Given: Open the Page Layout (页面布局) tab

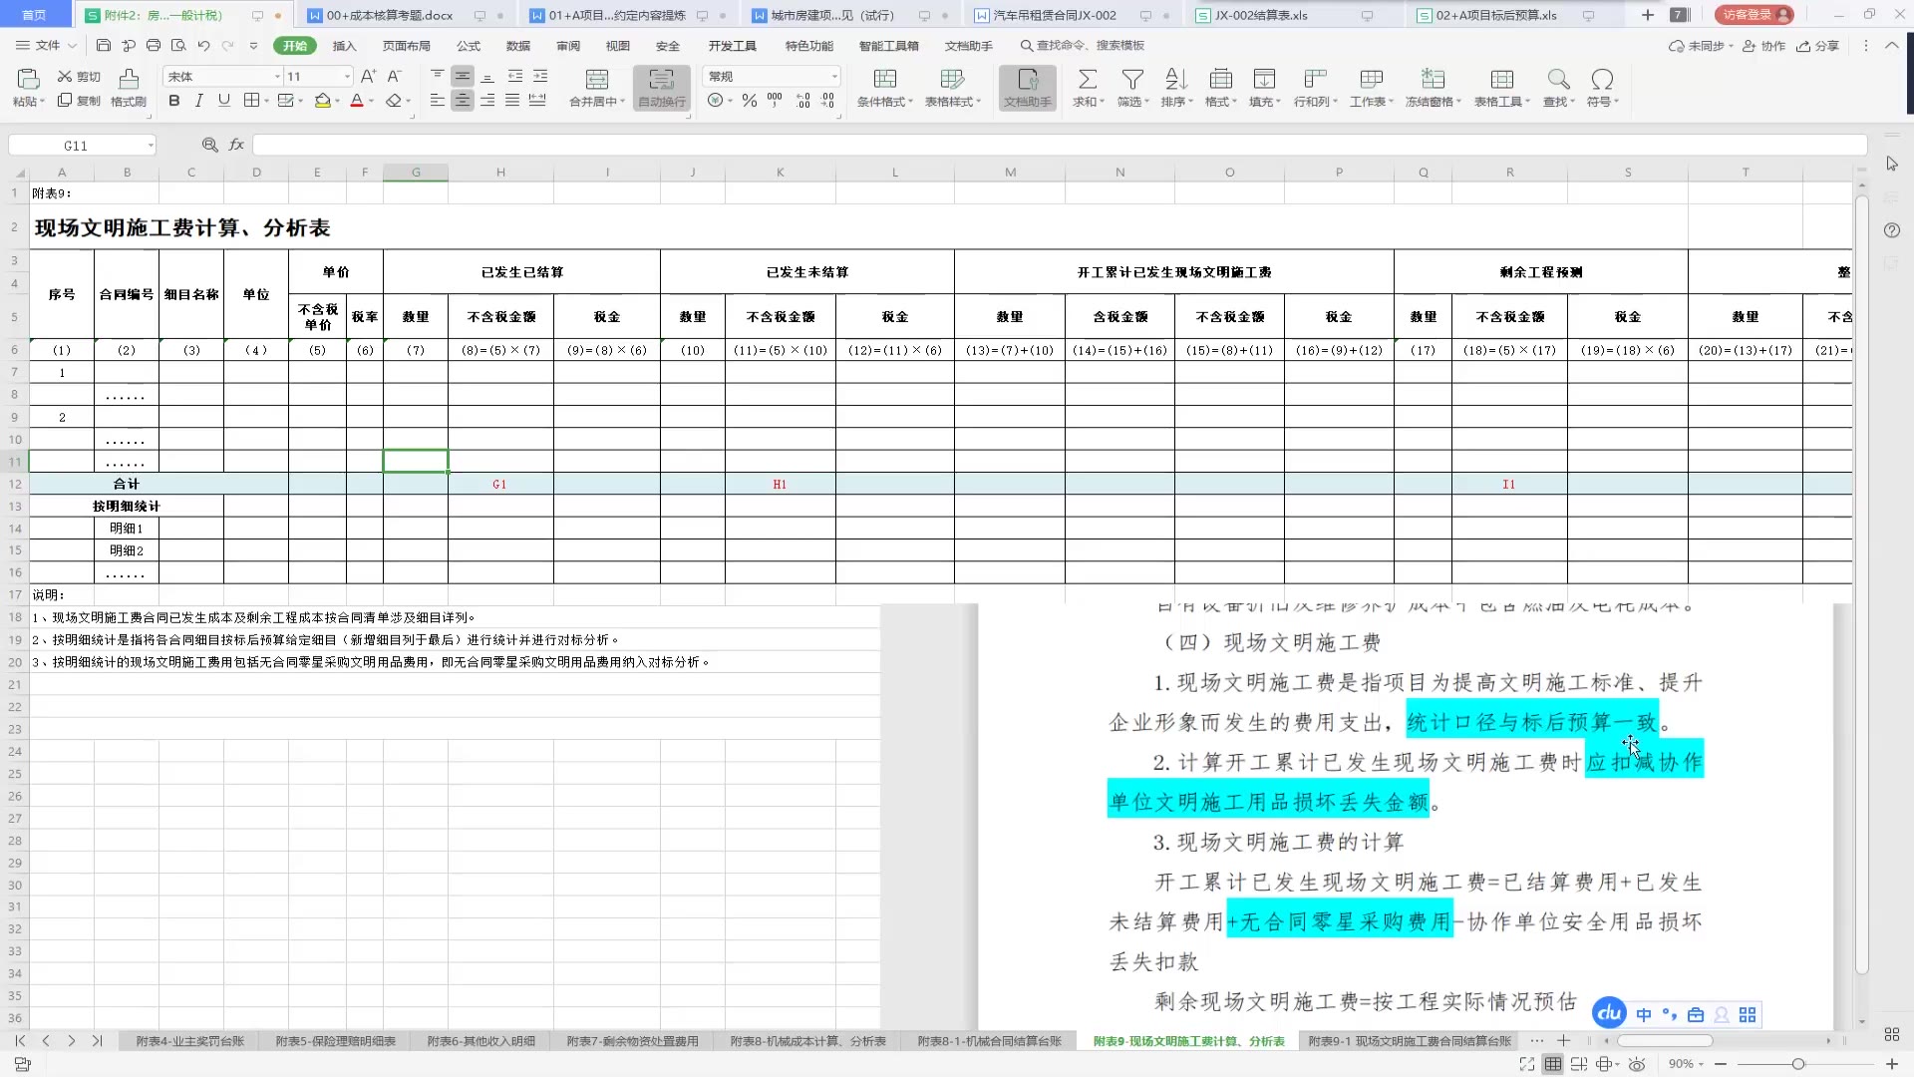Looking at the screenshot, I should (x=407, y=46).
